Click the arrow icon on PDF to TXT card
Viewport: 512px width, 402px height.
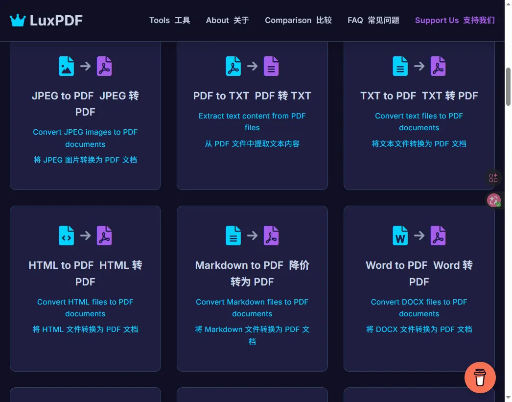click(252, 66)
